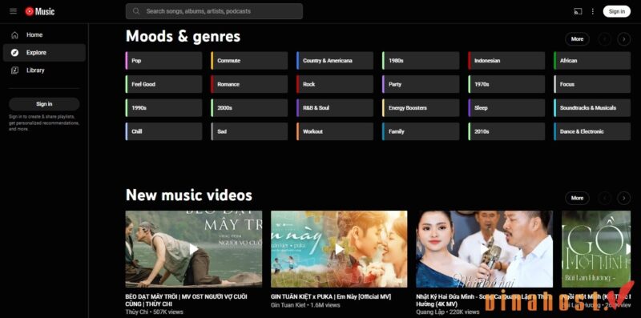
Task: Focus the search songs, albums, artists field
Action: click(214, 11)
